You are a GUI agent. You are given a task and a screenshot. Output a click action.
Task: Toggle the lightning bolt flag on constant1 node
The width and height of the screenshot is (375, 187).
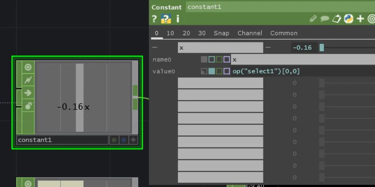click(x=28, y=80)
